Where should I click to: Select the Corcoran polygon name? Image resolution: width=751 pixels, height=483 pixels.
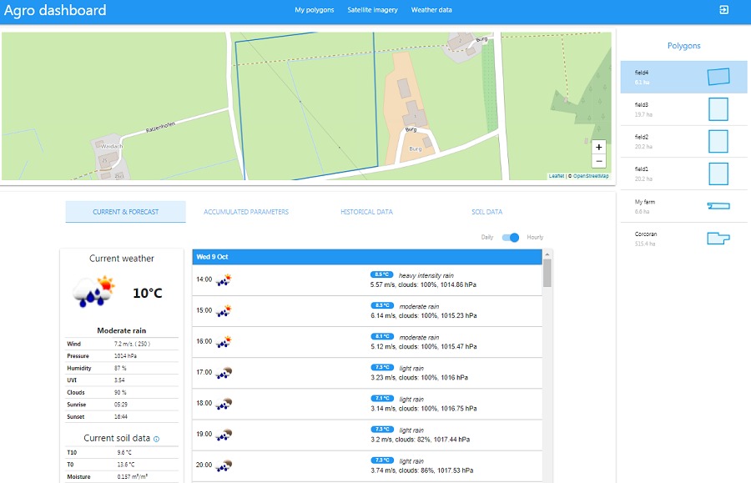coord(646,234)
